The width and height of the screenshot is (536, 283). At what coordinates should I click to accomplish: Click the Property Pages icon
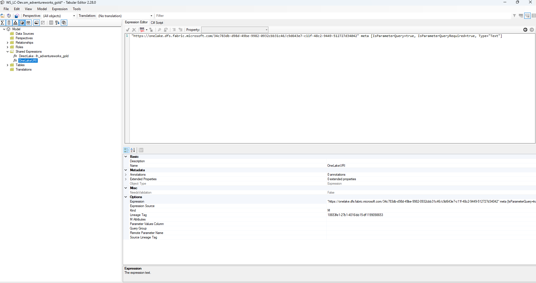141,150
